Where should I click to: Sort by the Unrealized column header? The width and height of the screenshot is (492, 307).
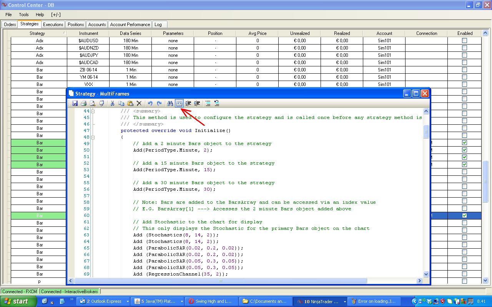tap(300, 33)
